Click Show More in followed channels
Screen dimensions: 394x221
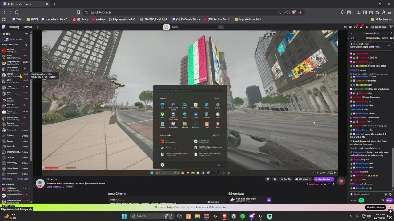(x=7, y=179)
